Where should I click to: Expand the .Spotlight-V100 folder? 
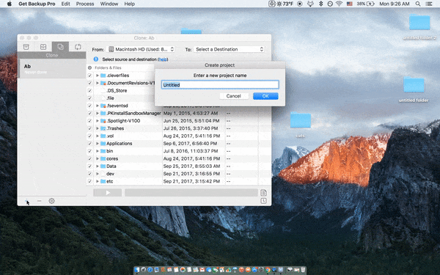98,121
